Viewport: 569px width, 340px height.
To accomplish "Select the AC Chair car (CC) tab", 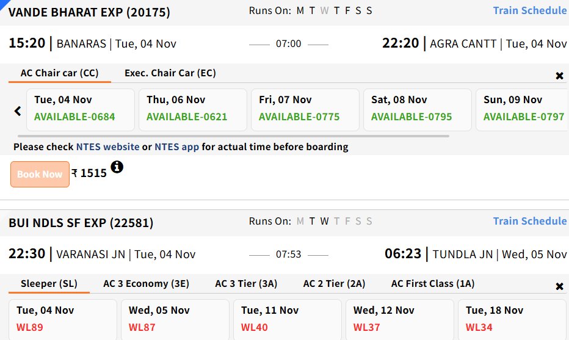I will coord(59,73).
